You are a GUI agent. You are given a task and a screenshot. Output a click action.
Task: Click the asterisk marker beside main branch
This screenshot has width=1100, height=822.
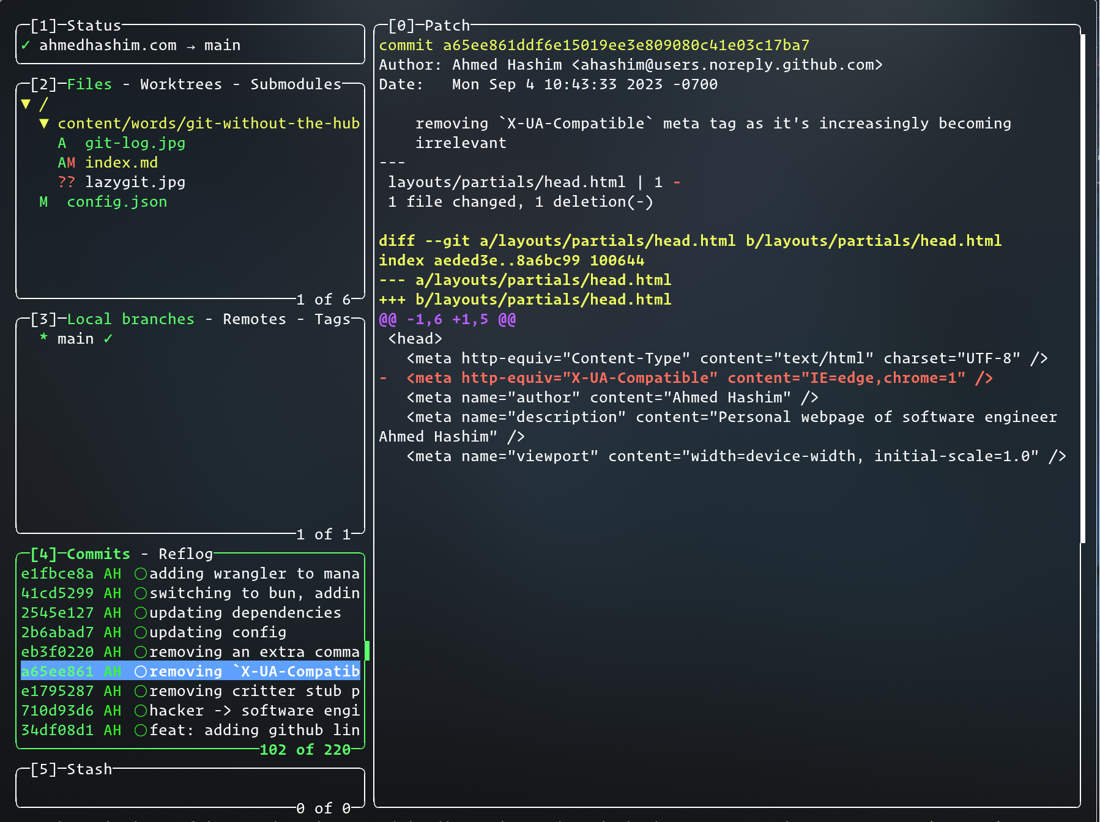[x=43, y=339]
